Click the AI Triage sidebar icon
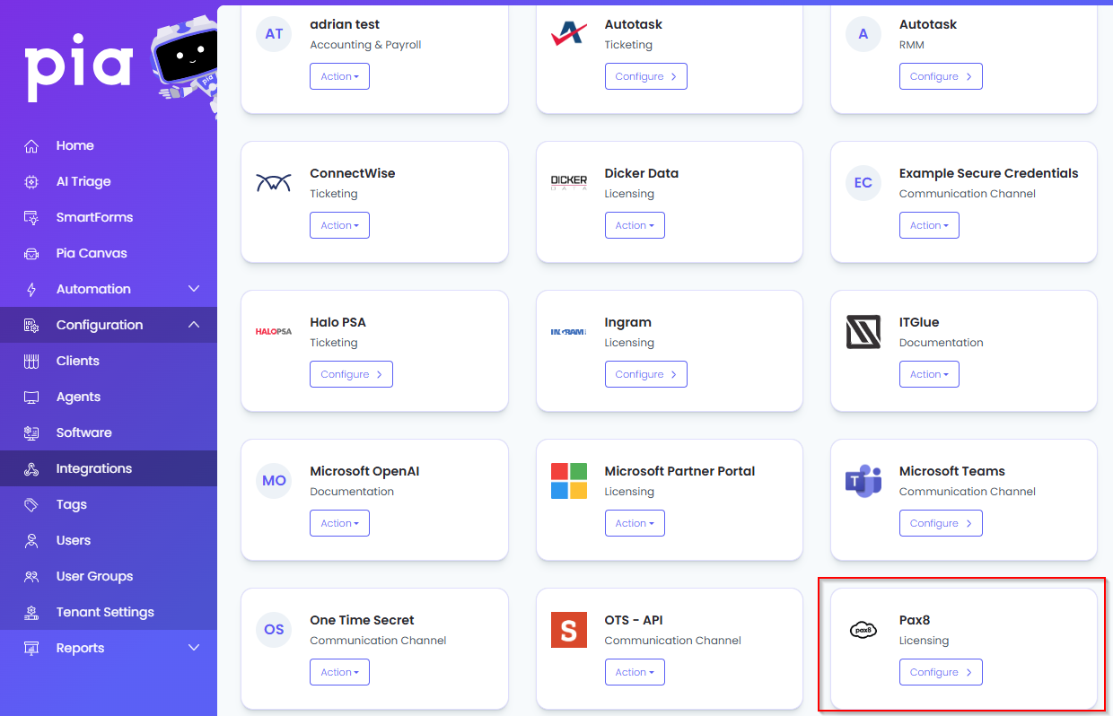This screenshot has width=1113, height=716. 31,181
